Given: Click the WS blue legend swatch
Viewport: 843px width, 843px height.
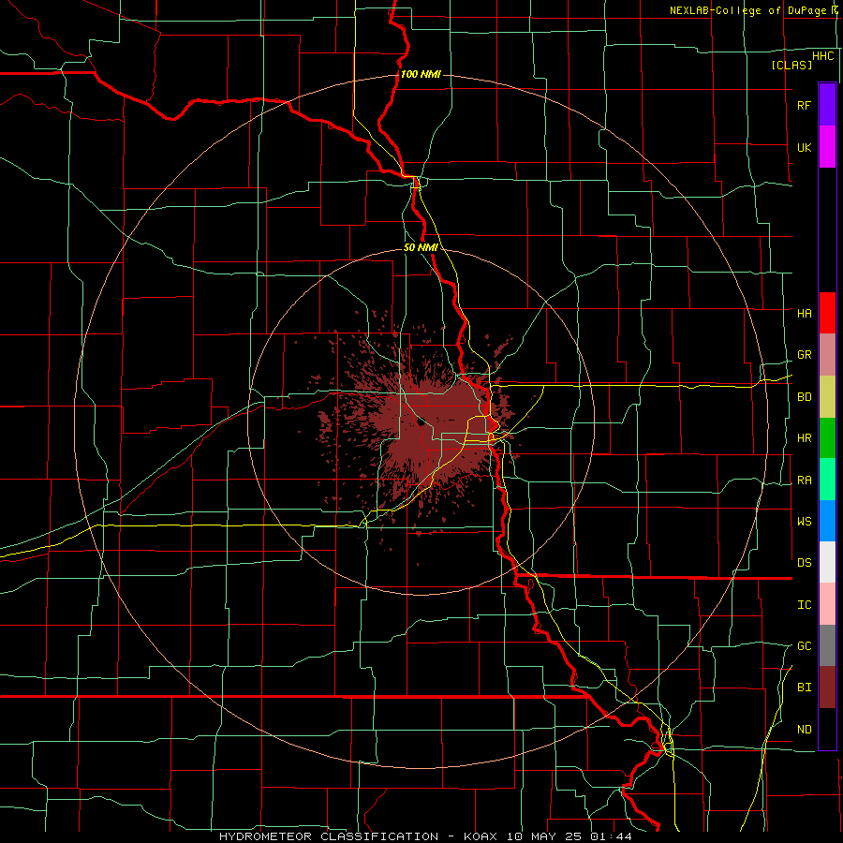Looking at the screenshot, I should point(827,521).
